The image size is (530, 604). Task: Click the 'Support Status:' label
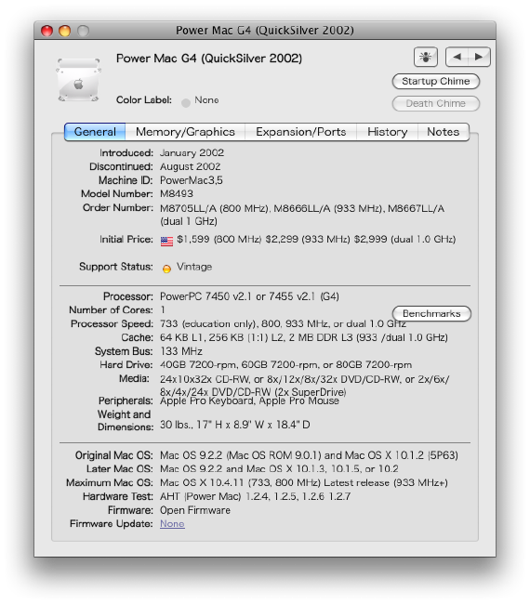(116, 267)
